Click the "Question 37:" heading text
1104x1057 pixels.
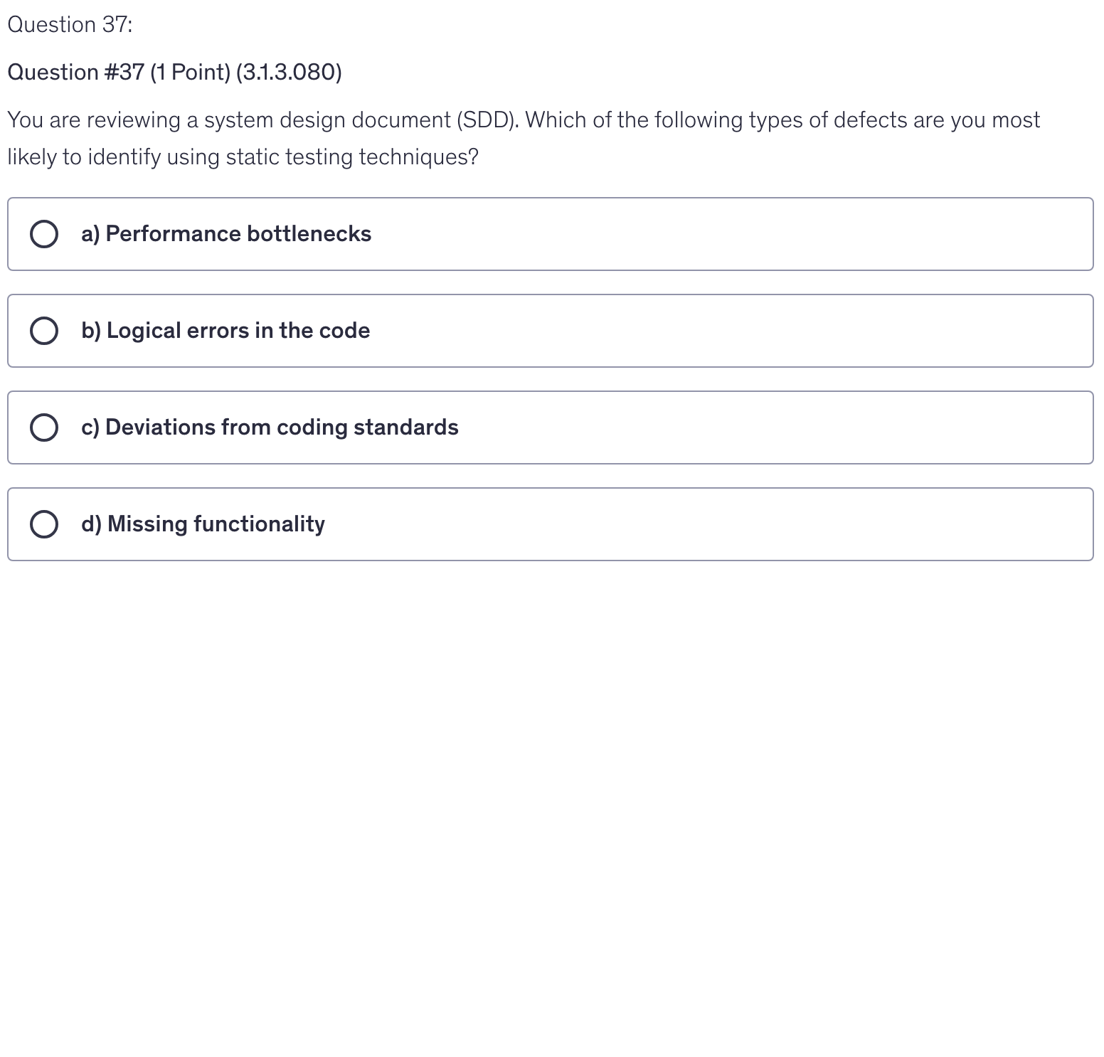point(70,25)
